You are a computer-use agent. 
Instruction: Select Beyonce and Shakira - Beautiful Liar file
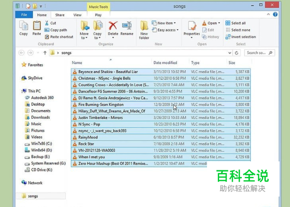pyautogui.click(x=161, y=72)
